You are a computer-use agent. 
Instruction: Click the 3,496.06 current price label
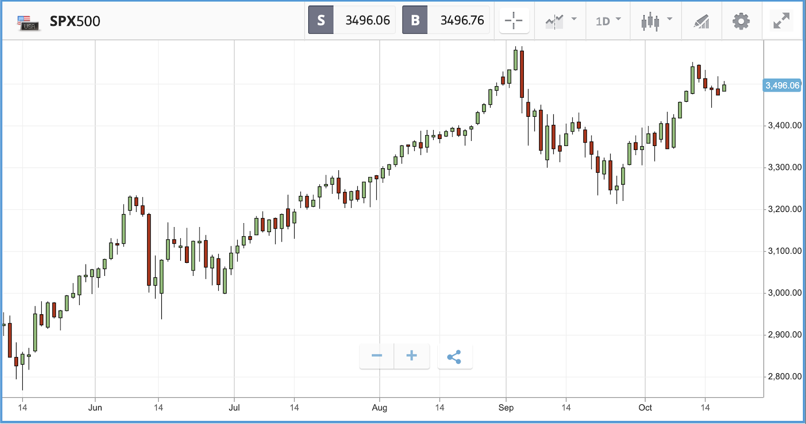coord(782,86)
